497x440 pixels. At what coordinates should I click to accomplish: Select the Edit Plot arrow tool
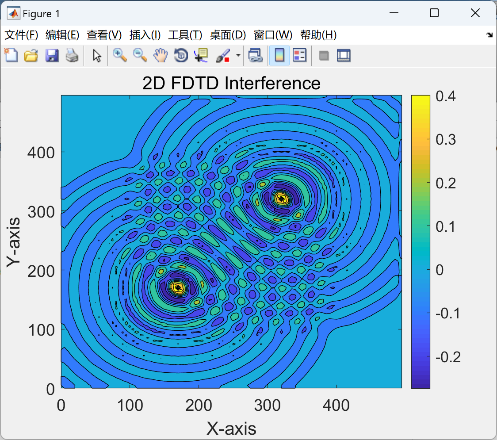click(x=97, y=55)
